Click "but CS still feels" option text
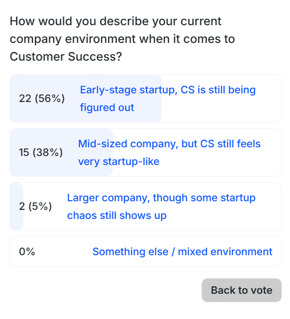The height and width of the screenshot is (319, 290). point(221,144)
